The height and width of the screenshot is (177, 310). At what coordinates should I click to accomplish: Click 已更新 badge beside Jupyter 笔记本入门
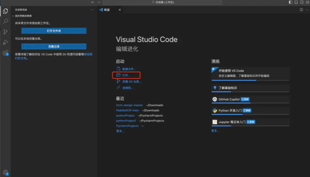point(251,122)
